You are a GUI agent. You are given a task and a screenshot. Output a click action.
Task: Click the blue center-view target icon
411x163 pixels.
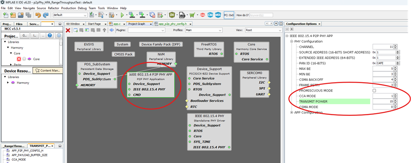click(111, 30)
